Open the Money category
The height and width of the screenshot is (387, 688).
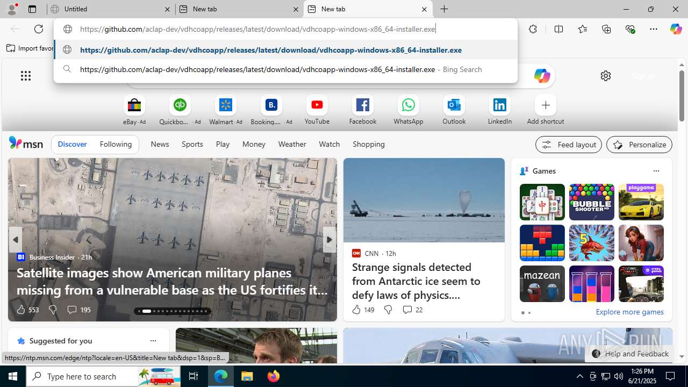point(254,144)
